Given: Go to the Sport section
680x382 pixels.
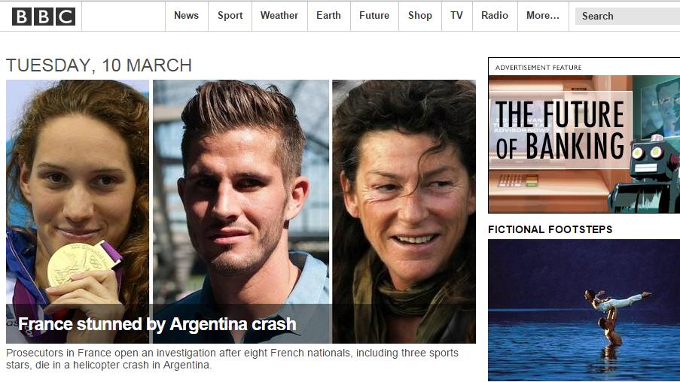Looking at the screenshot, I should pos(230,16).
